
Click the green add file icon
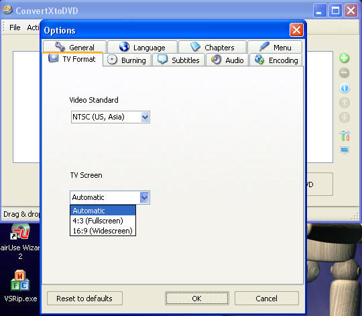click(x=344, y=58)
